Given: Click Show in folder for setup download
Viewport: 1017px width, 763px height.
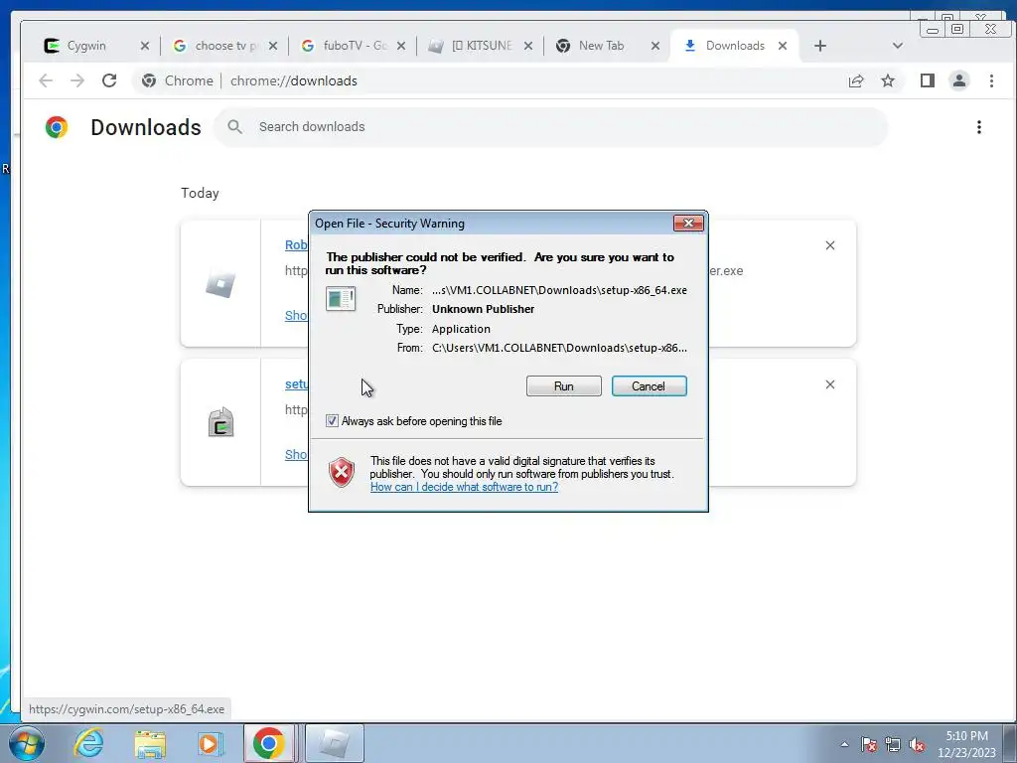Looking at the screenshot, I should (x=296, y=455).
